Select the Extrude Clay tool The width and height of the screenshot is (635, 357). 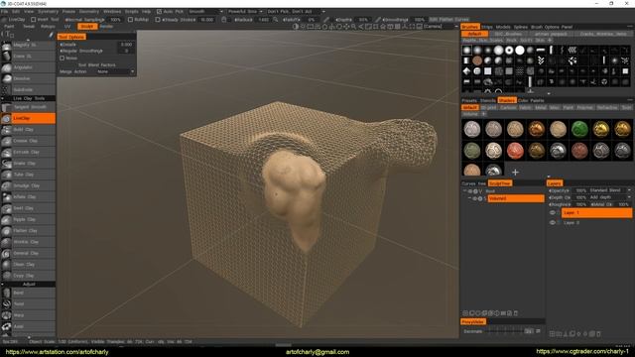pyautogui.click(x=28, y=152)
